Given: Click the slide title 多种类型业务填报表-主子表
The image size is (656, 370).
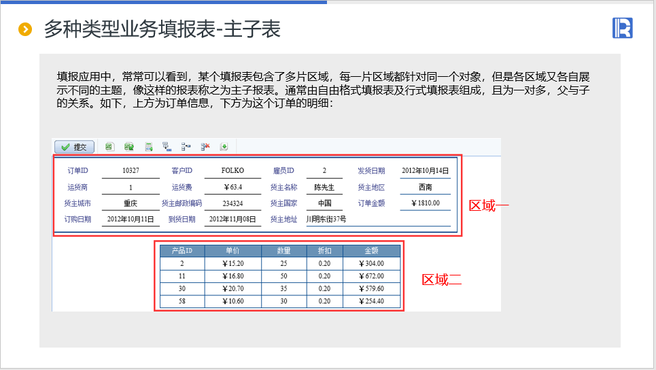Looking at the screenshot, I should 162,29.
